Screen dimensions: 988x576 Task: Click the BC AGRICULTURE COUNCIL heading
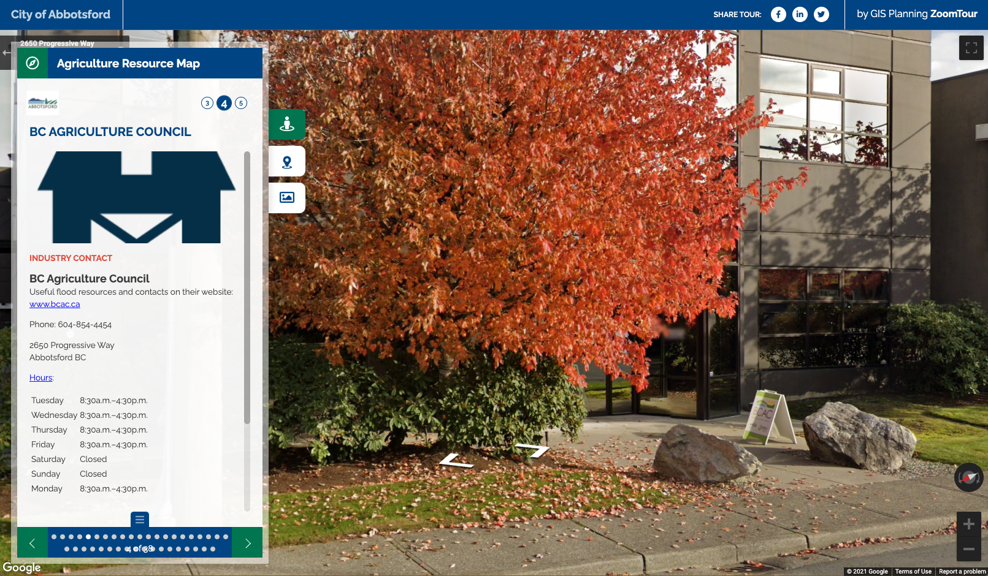110,132
